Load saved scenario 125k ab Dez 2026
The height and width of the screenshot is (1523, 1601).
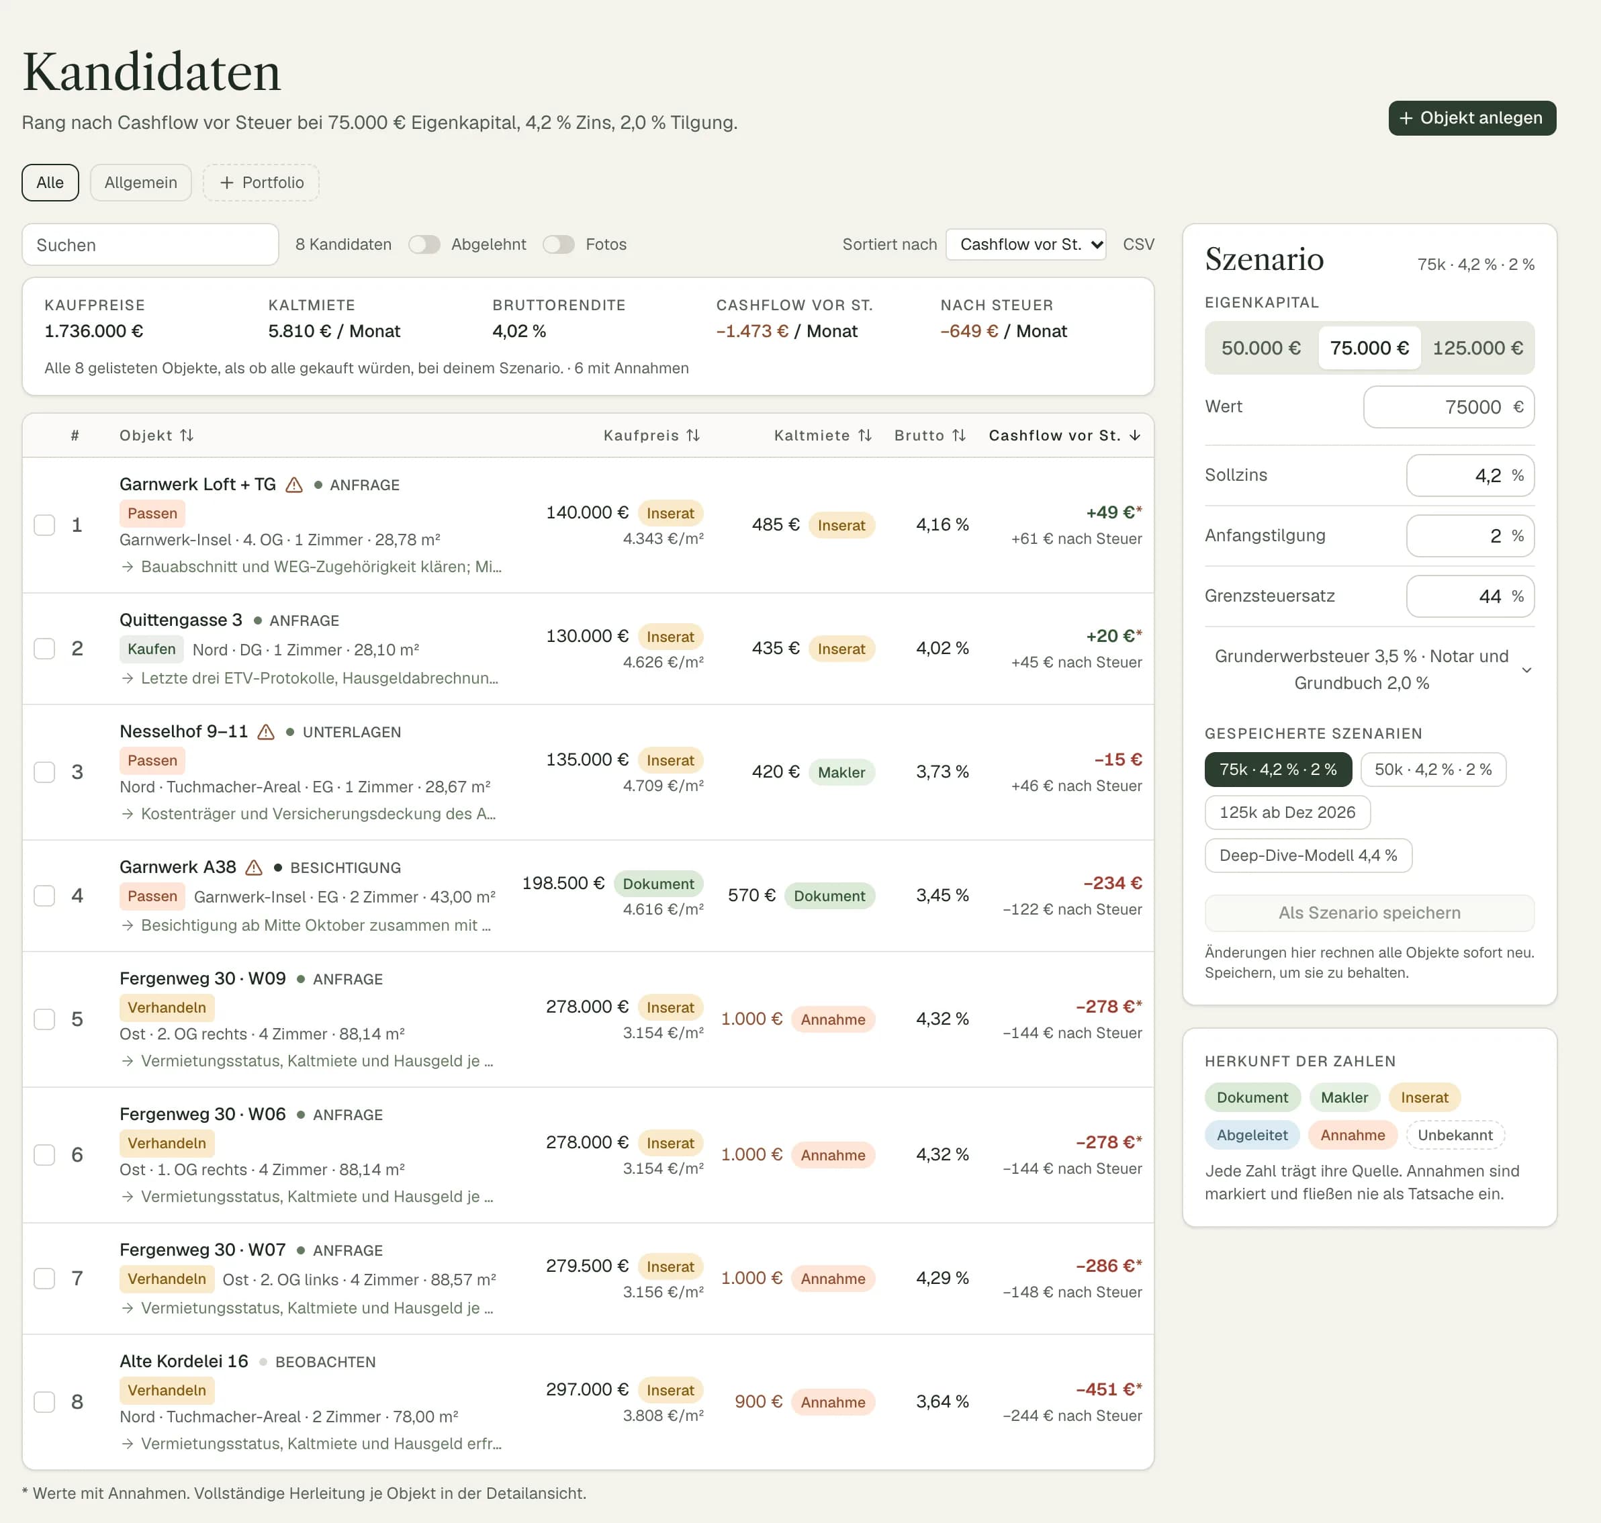click(1287, 812)
